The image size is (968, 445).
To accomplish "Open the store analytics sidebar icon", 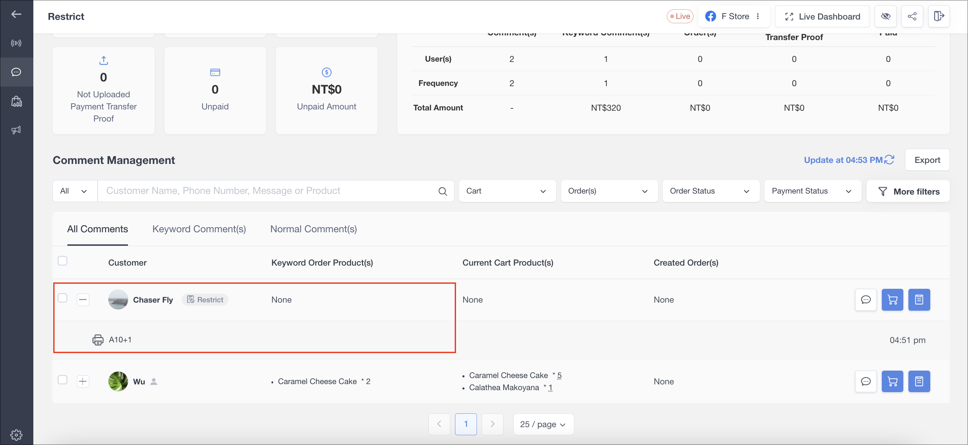I will pyautogui.click(x=16, y=101).
